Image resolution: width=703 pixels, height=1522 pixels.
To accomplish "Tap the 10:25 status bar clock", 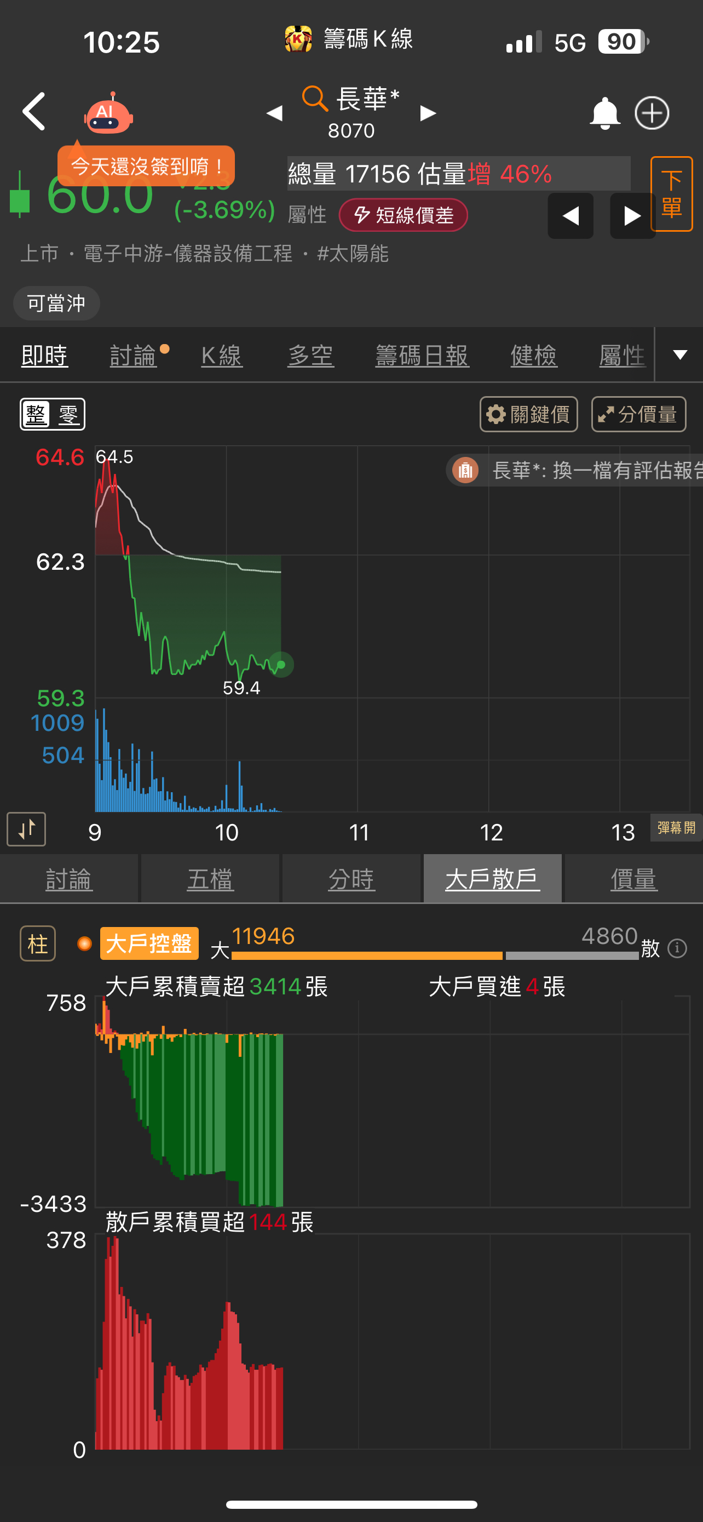I will 121,42.
